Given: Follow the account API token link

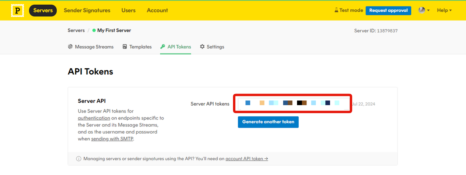Looking at the screenshot, I should (247, 159).
